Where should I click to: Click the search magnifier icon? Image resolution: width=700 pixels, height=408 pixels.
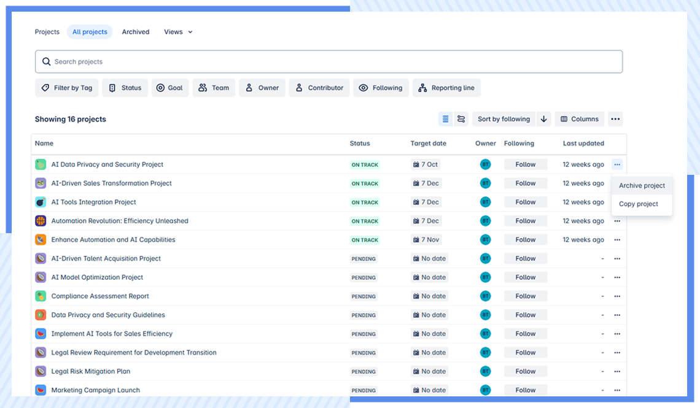click(x=46, y=61)
